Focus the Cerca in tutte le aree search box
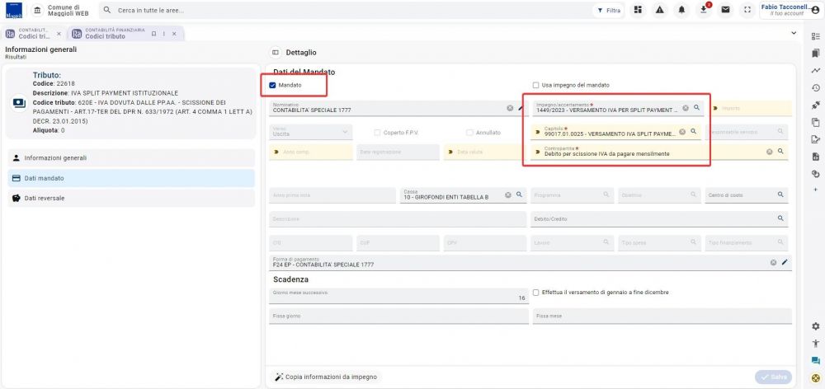Screen dimensions: 825x389 345,11
